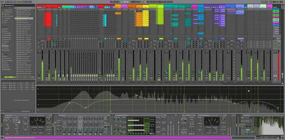
Task: Select the EQ node at the curve peak
Action: point(137,95)
